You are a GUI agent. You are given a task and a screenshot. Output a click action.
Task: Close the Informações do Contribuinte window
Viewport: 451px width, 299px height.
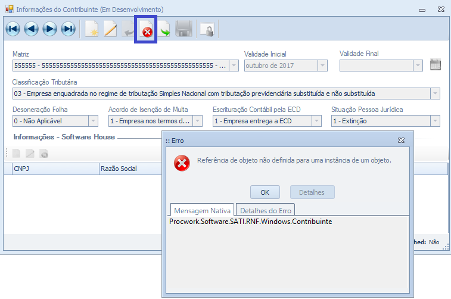tap(441, 10)
